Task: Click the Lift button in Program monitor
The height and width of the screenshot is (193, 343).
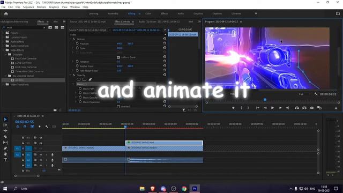Action: tap(297, 108)
